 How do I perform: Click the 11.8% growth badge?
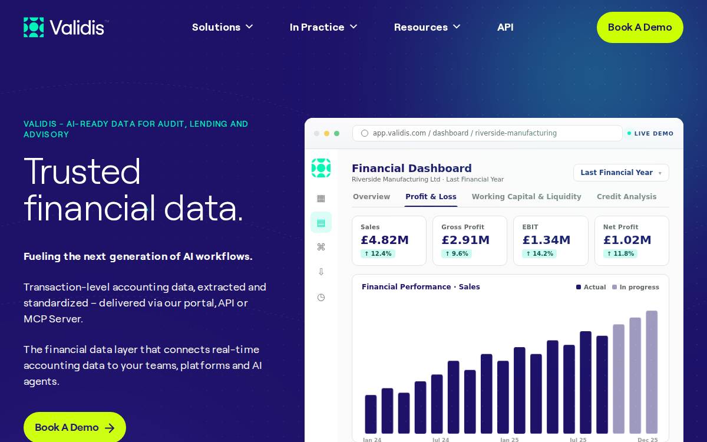(x=620, y=254)
